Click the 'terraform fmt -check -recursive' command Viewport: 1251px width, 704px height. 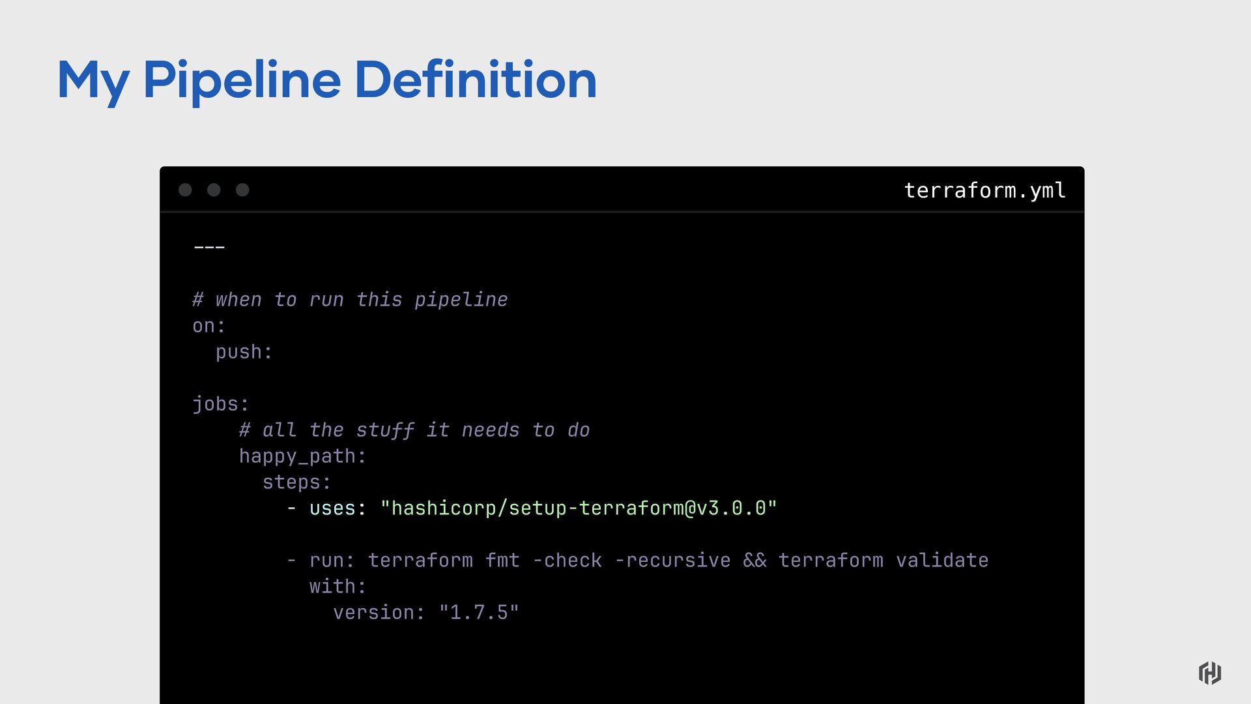point(549,561)
